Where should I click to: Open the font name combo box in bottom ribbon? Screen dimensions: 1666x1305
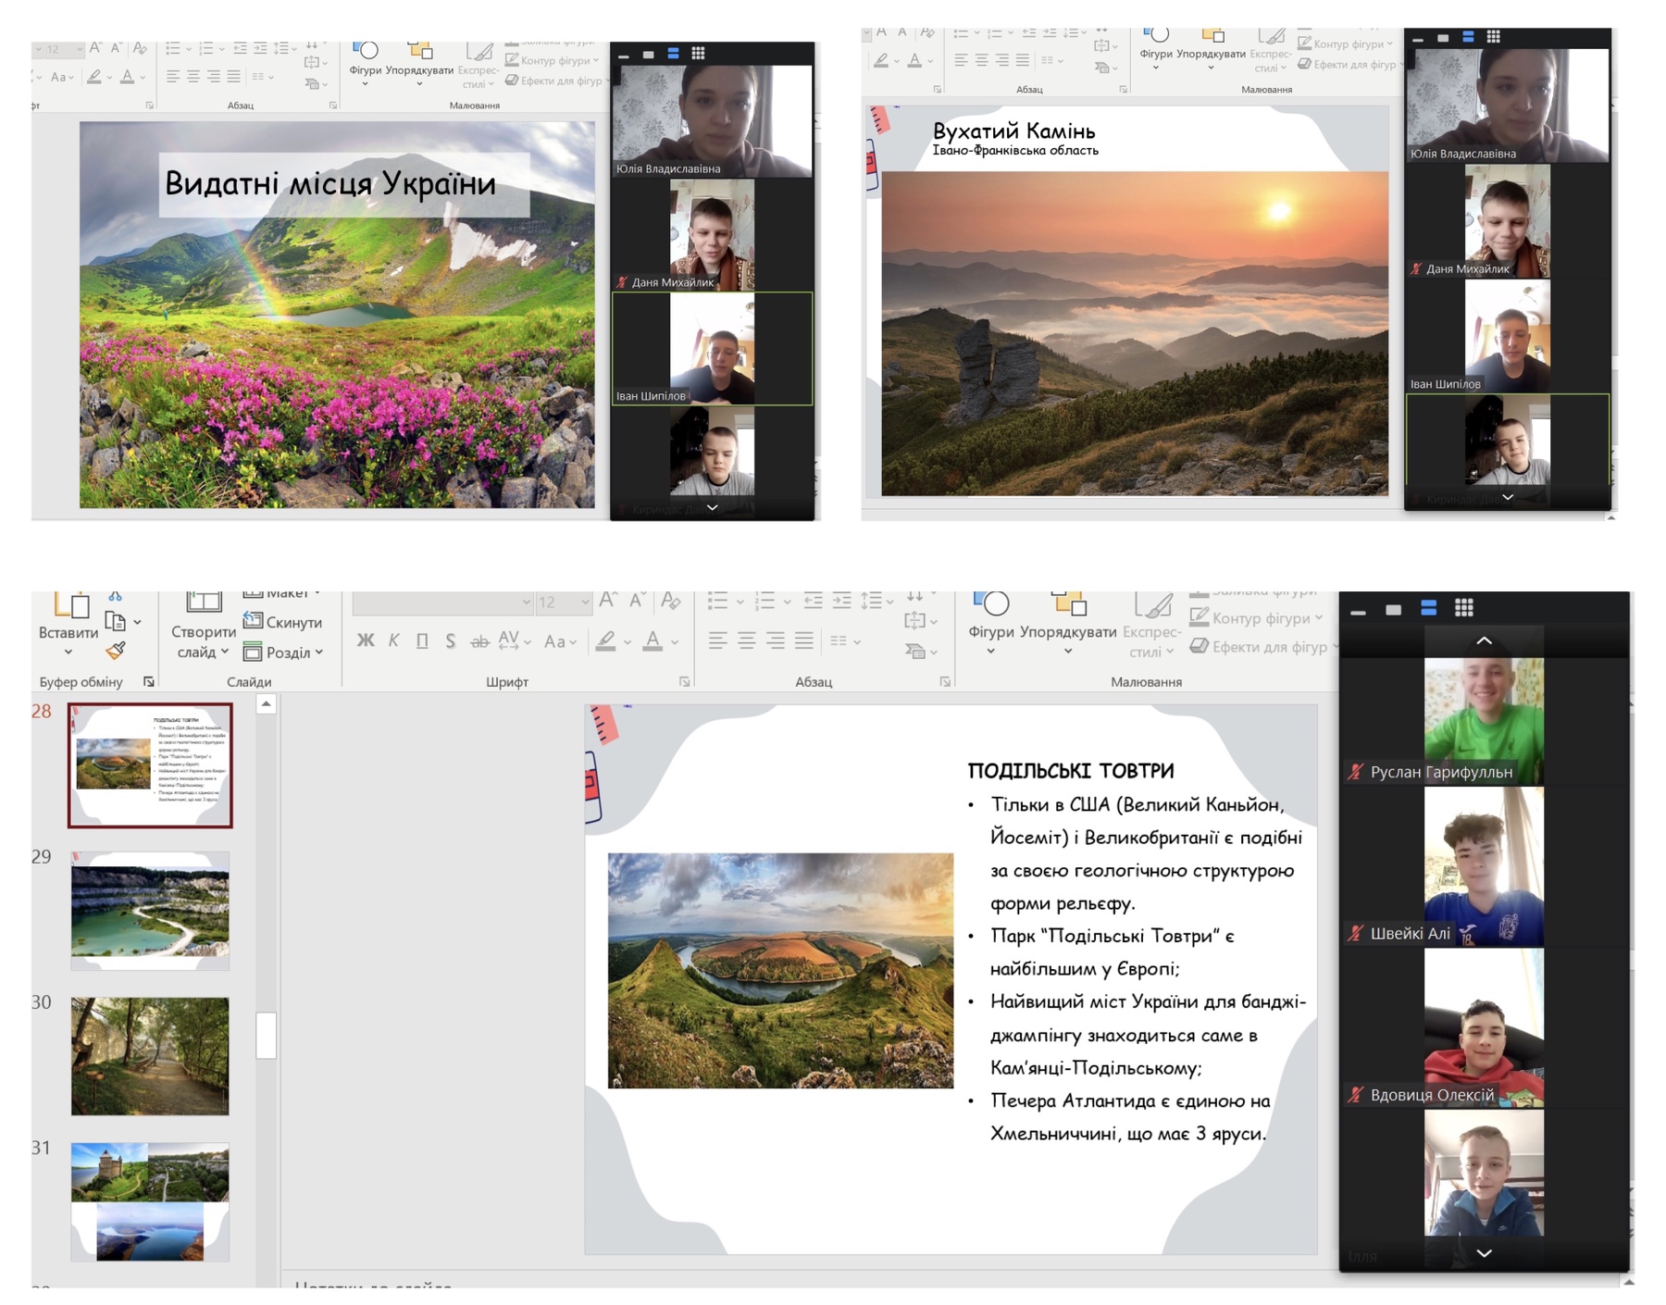coord(442,603)
